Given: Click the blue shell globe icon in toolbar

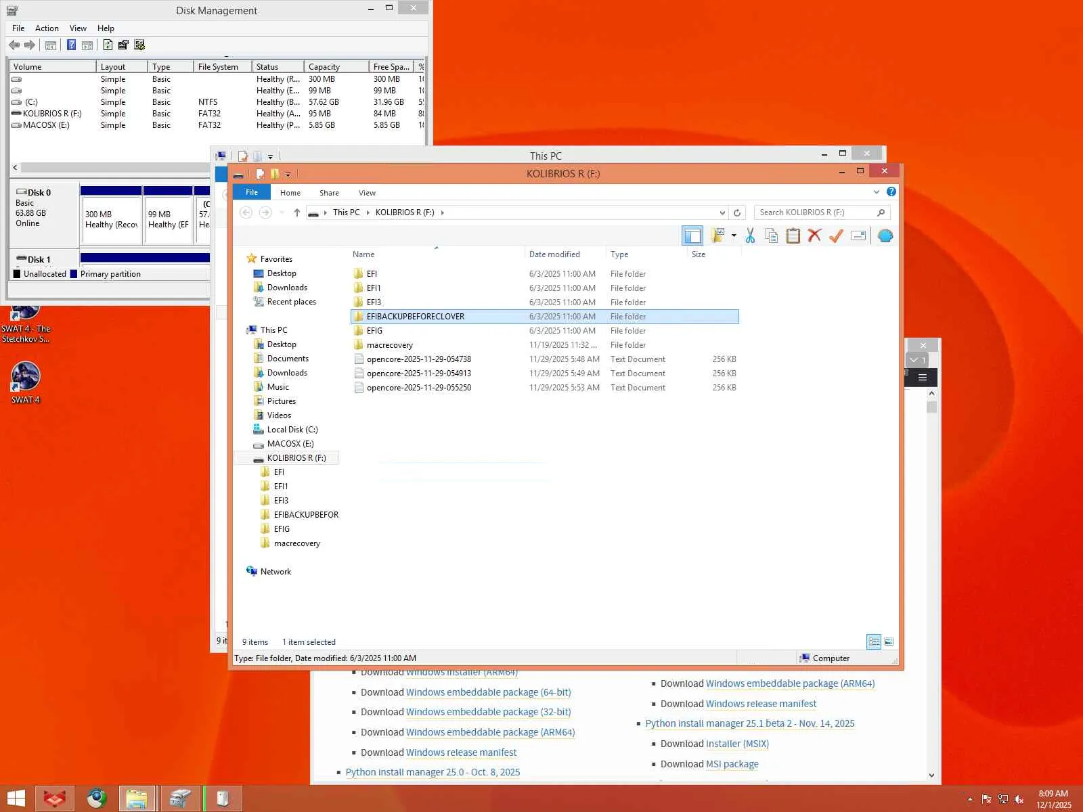Looking at the screenshot, I should (885, 235).
